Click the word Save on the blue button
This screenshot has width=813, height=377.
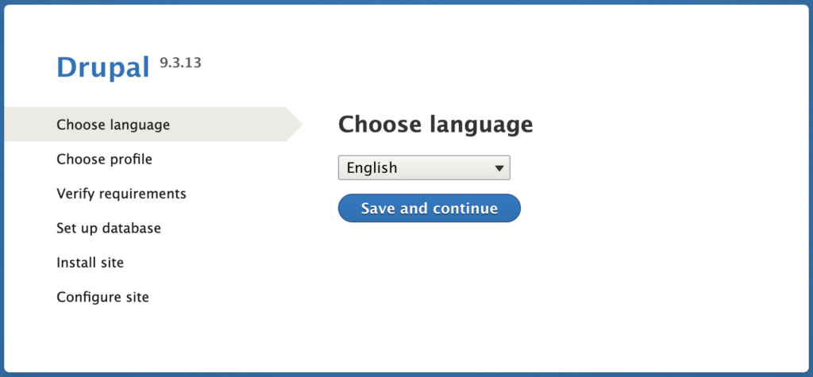coord(378,208)
